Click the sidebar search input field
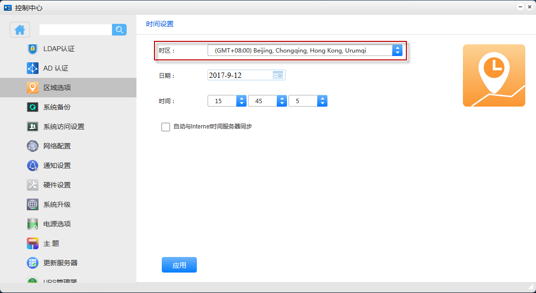536x293 pixels. pos(76,30)
